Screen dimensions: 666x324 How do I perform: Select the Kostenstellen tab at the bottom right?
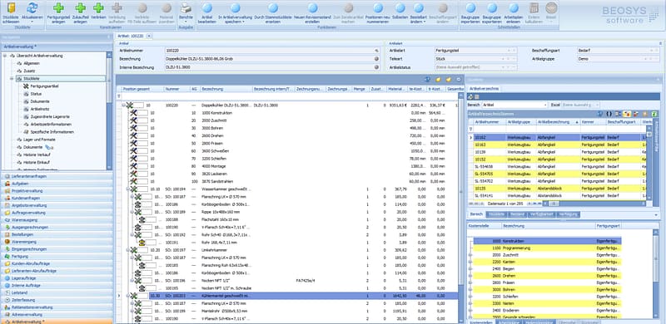481,322
